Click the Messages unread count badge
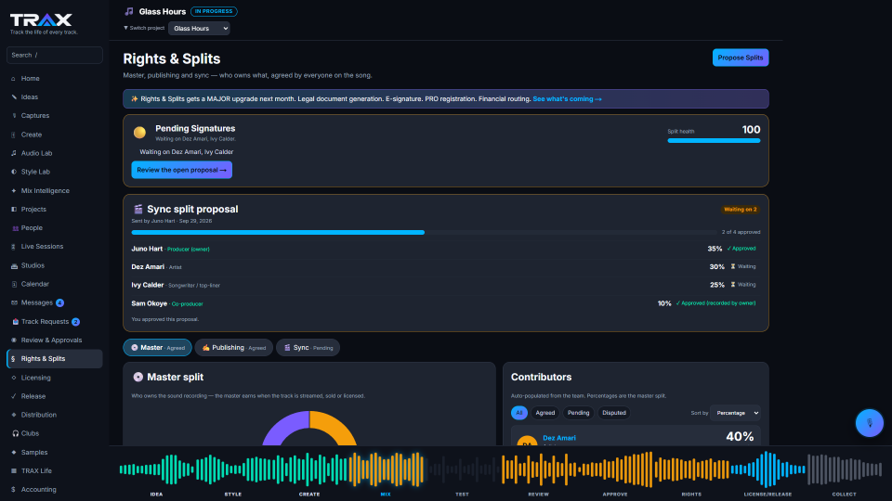 pyautogui.click(x=59, y=302)
